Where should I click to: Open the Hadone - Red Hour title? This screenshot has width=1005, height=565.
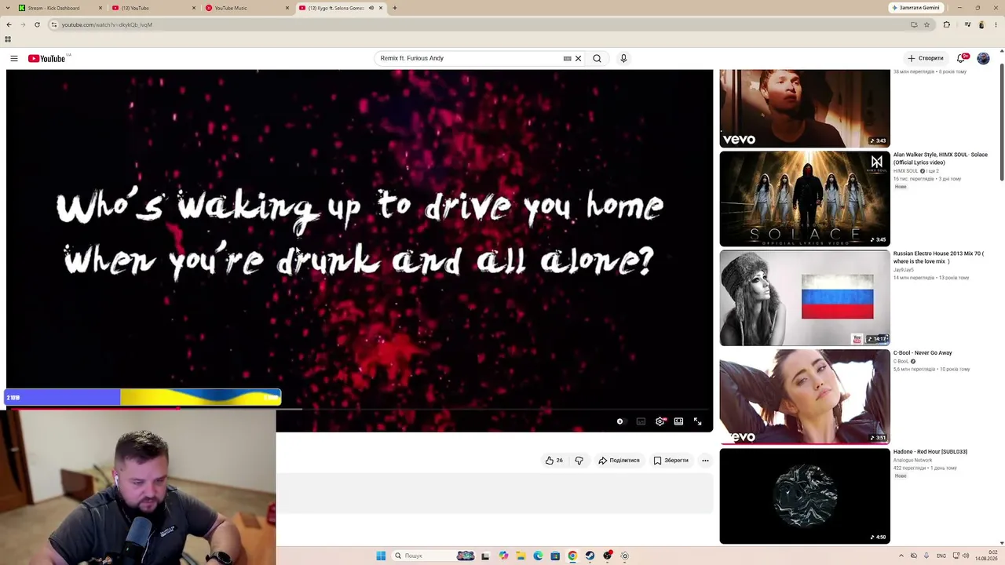click(x=930, y=452)
